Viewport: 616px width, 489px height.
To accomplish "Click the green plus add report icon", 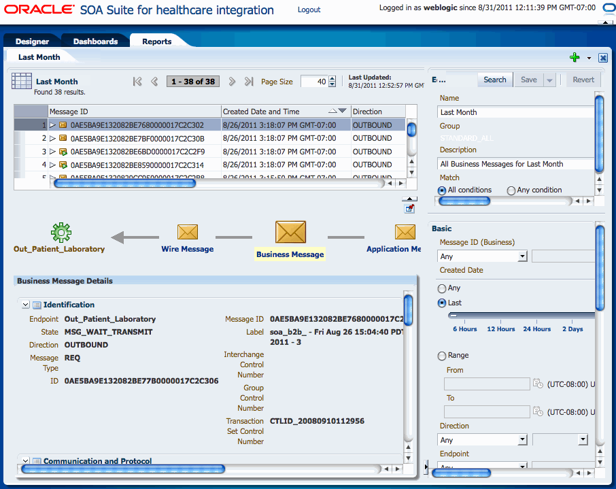I will click(x=575, y=57).
